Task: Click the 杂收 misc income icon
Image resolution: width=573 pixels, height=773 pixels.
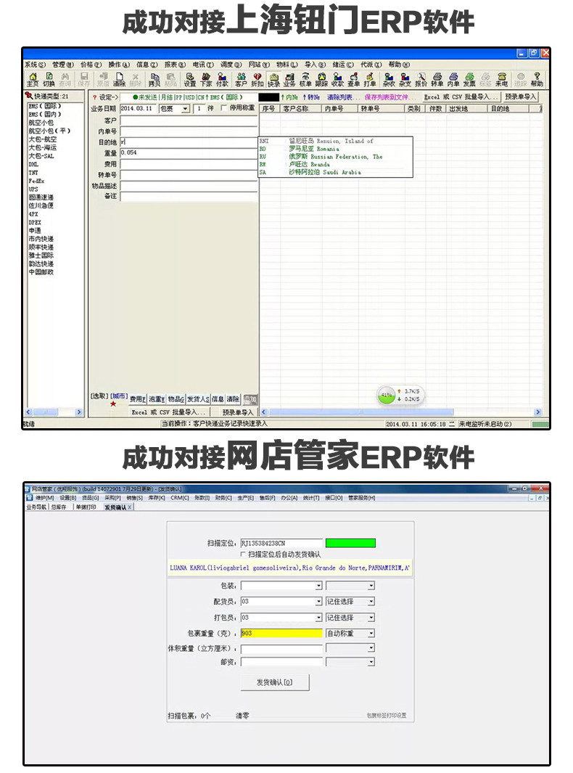Action: (389, 79)
